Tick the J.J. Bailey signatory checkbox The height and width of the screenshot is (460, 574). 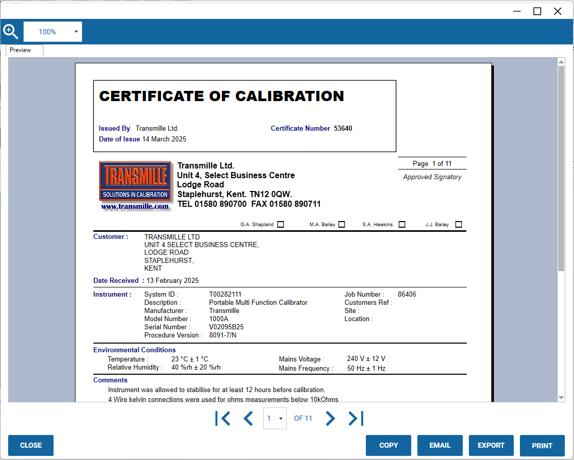click(x=459, y=225)
